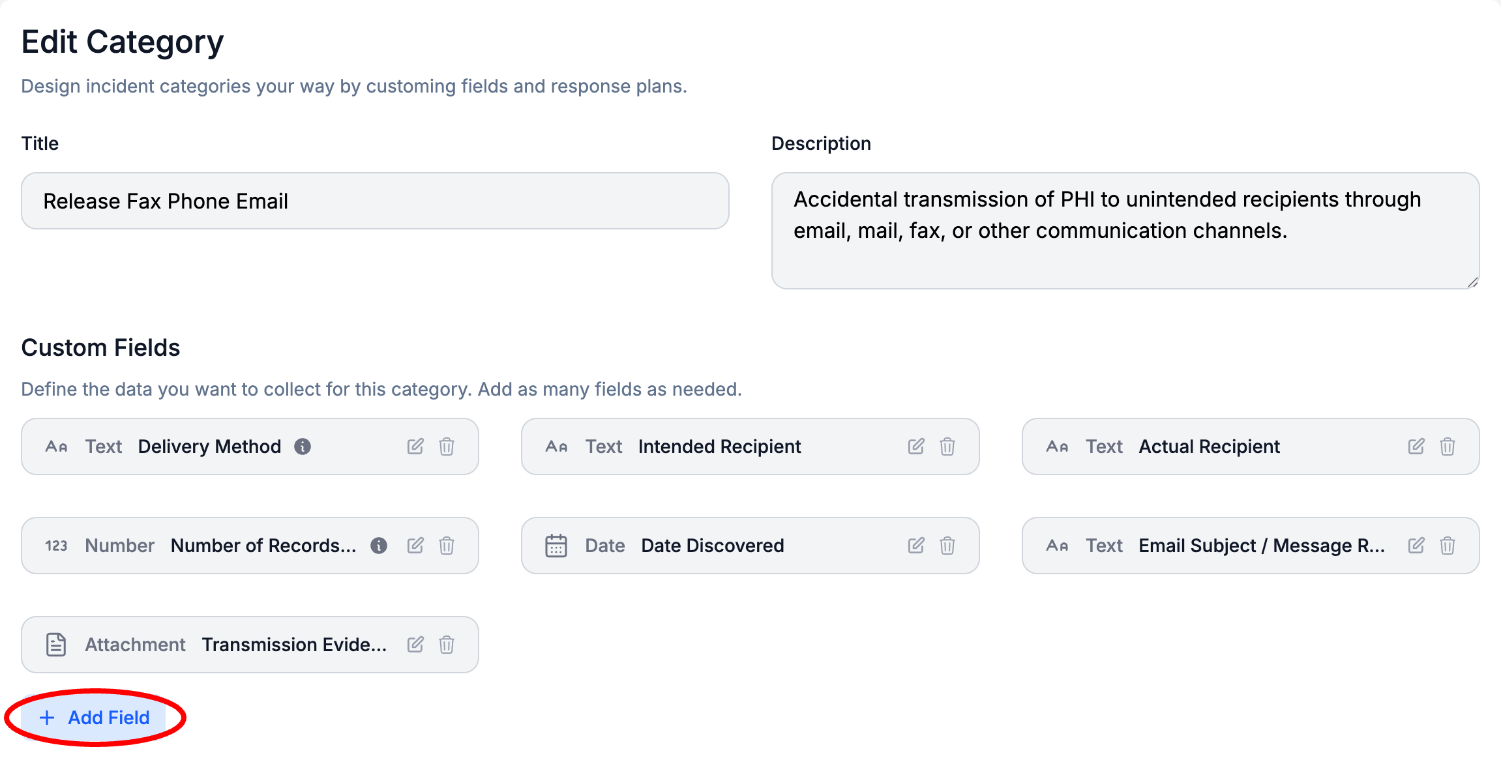1501x760 pixels.
Task: Delete the Date Discovered field
Action: [x=947, y=546]
